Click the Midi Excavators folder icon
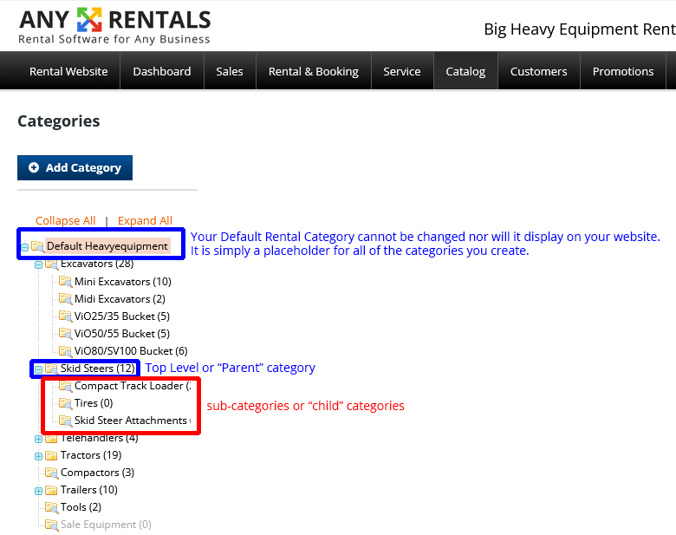 [x=65, y=299]
